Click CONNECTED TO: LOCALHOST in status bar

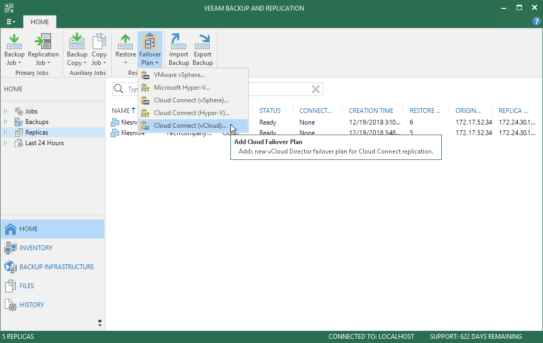point(371,337)
